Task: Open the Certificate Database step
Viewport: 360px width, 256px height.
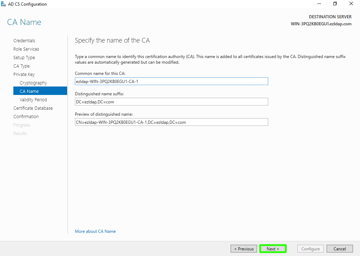Action: pos(33,108)
